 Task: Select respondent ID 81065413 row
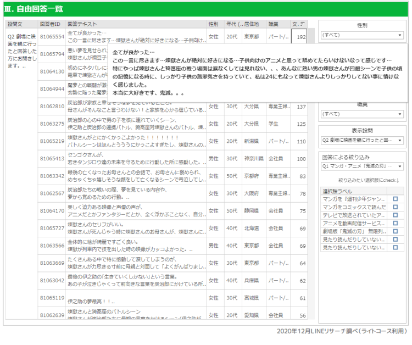52,159
